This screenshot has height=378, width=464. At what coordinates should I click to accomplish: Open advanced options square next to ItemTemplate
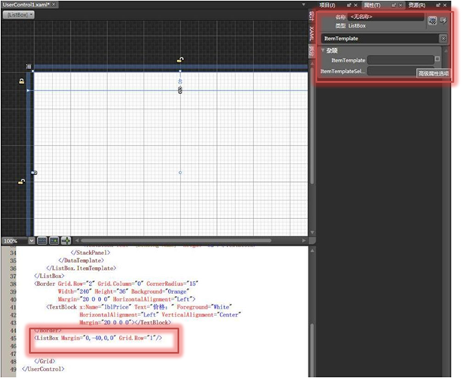(x=437, y=59)
